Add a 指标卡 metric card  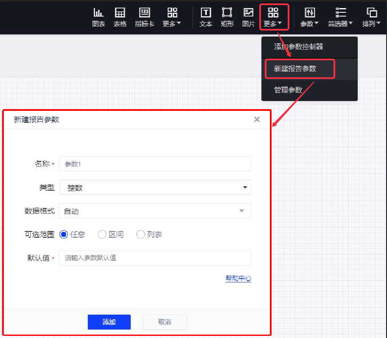[144, 17]
